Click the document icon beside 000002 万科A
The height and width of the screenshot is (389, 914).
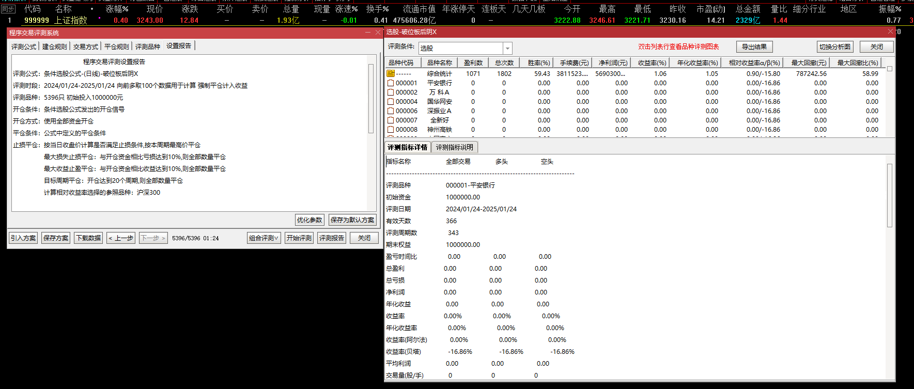[391, 92]
